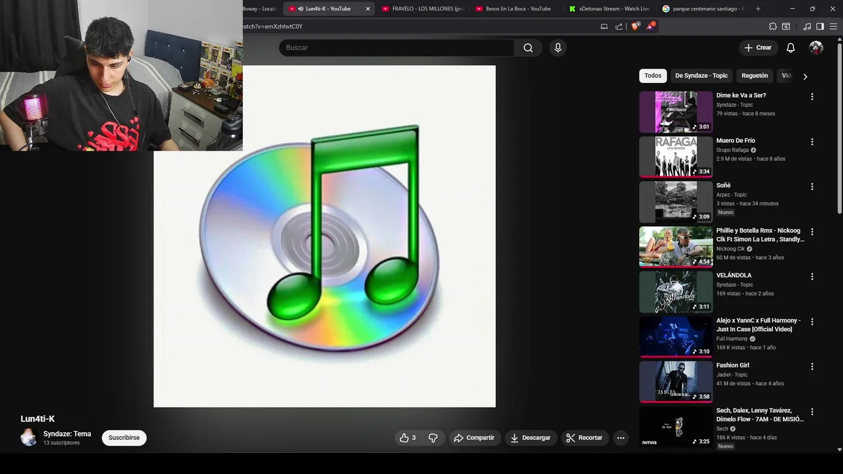
Task: Open the 'Soñé' video thumbnail
Action: [676, 202]
